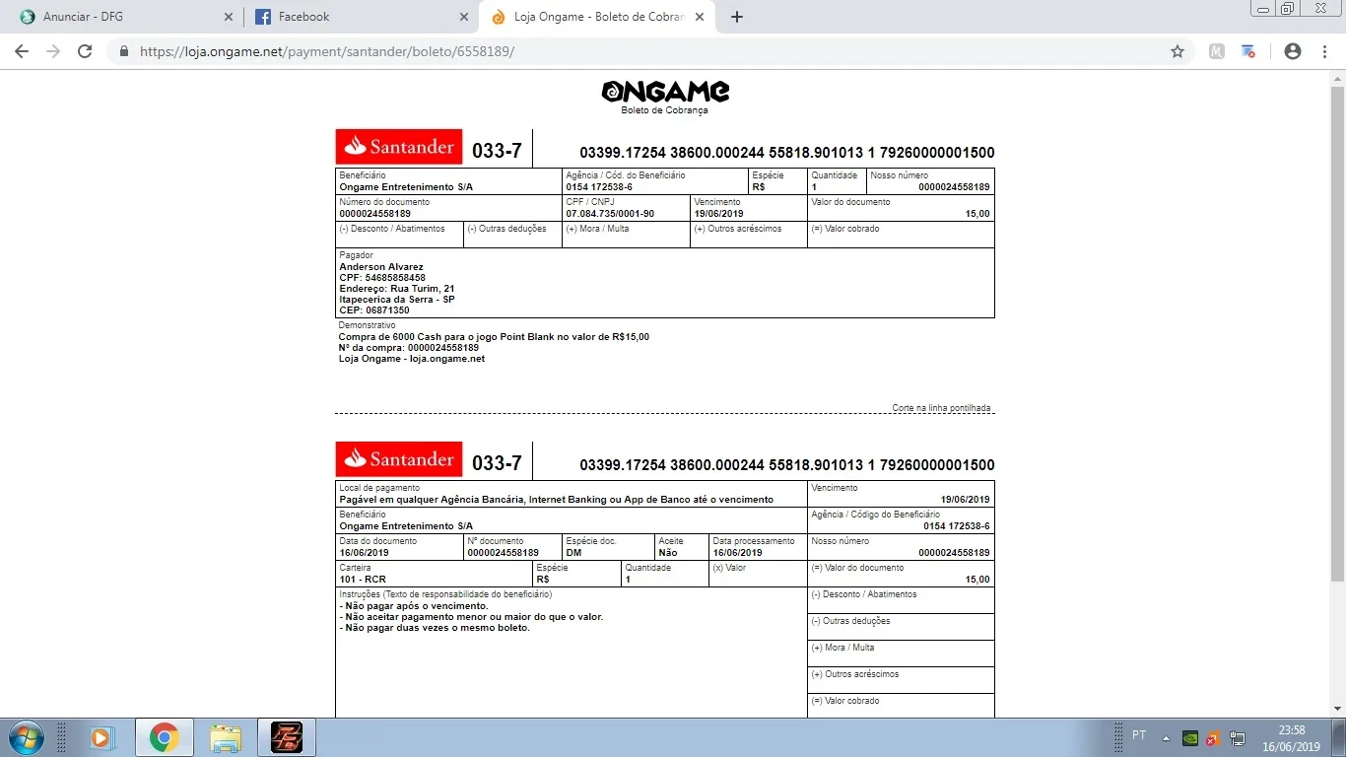Click the scrollbar up arrow

click(x=1337, y=77)
